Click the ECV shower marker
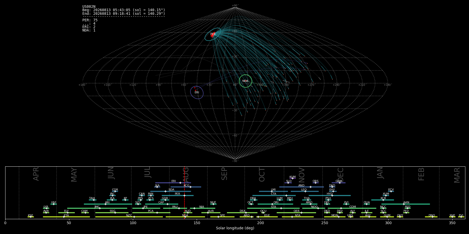 (391, 191)
